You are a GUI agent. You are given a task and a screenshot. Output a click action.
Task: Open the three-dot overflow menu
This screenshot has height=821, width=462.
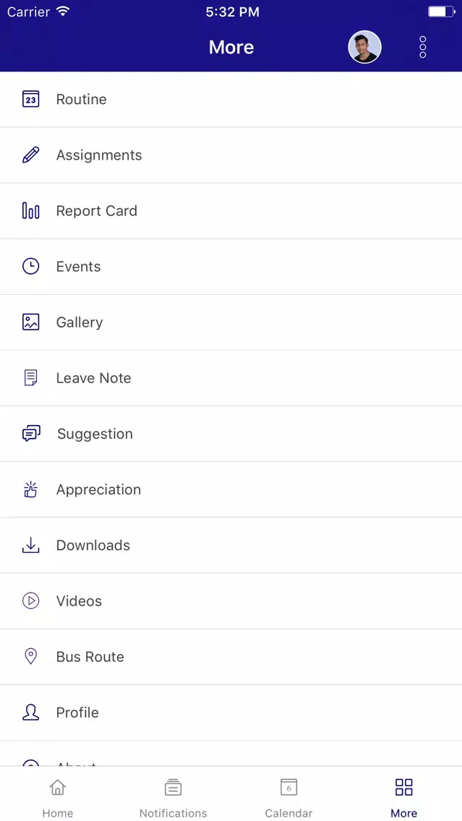(422, 47)
